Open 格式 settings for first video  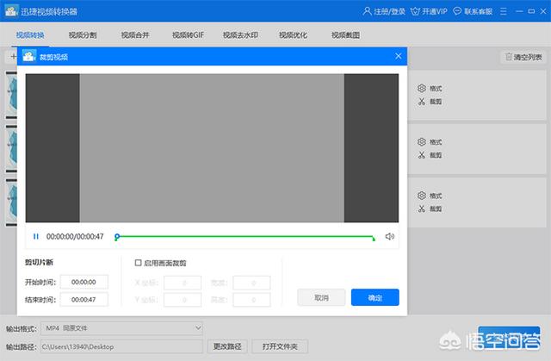pos(430,88)
